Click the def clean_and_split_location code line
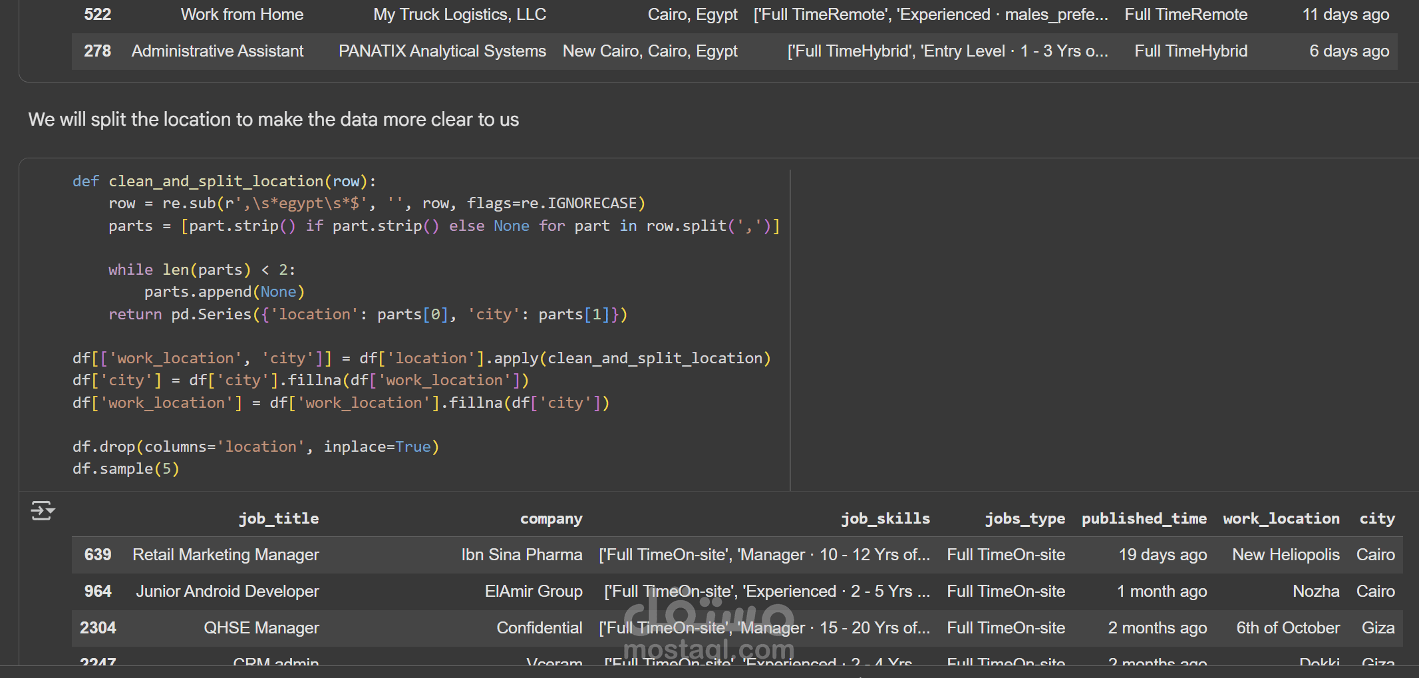This screenshot has width=1419, height=678. click(x=224, y=182)
